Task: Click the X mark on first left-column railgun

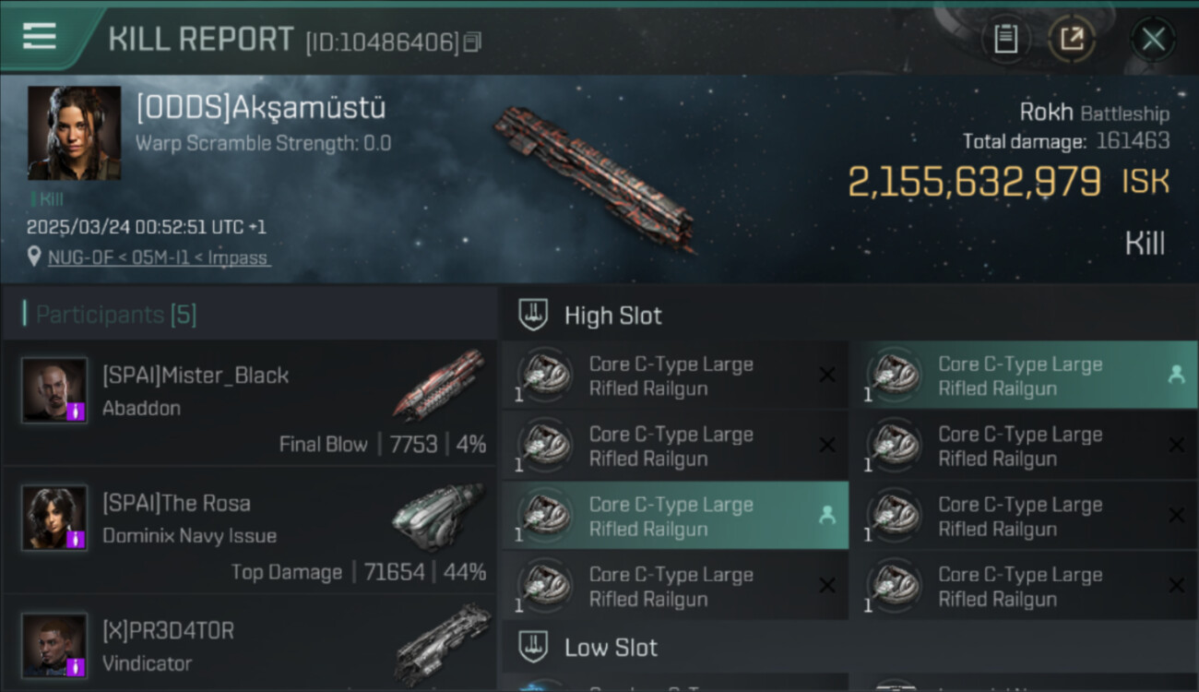Action: pos(827,375)
